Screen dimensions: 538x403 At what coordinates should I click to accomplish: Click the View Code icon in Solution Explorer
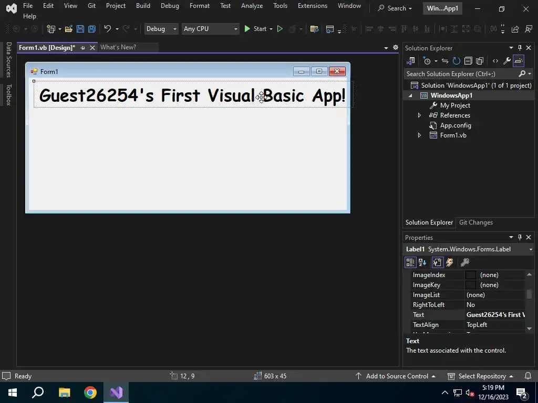(x=495, y=61)
